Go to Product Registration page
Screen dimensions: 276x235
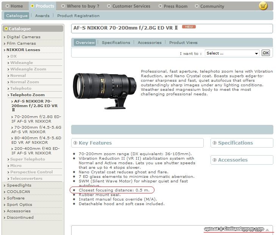[78, 16]
